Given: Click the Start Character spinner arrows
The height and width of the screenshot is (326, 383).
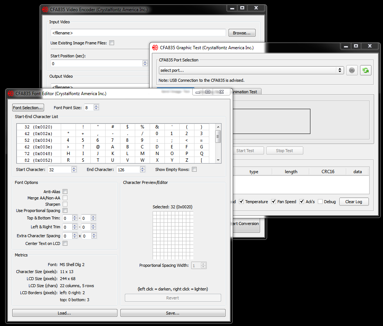Looking at the screenshot, I should pyautogui.click(x=74, y=169).
